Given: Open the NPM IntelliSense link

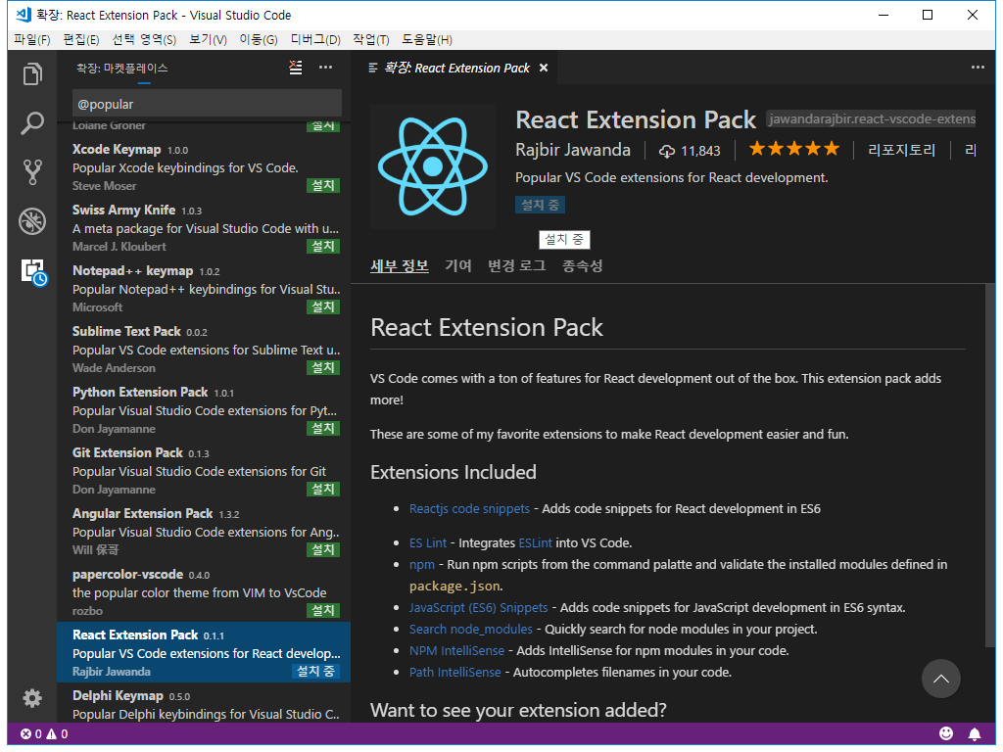Looking at the screenshot, I should (456, 651).
